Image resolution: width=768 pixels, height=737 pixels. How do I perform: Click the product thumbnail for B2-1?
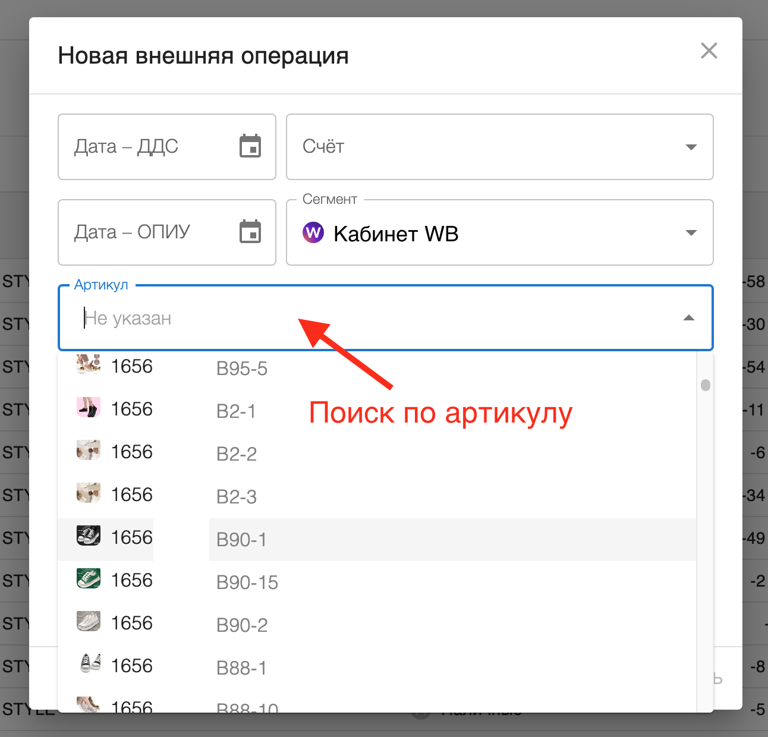click(89, 407)
